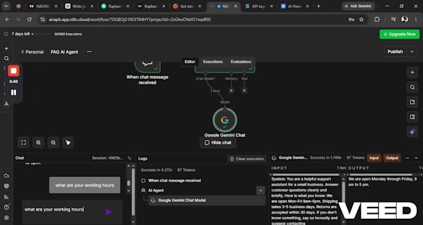Toggle the side panel icon on canvas right
423x225 pixels.
coord(412,117)
